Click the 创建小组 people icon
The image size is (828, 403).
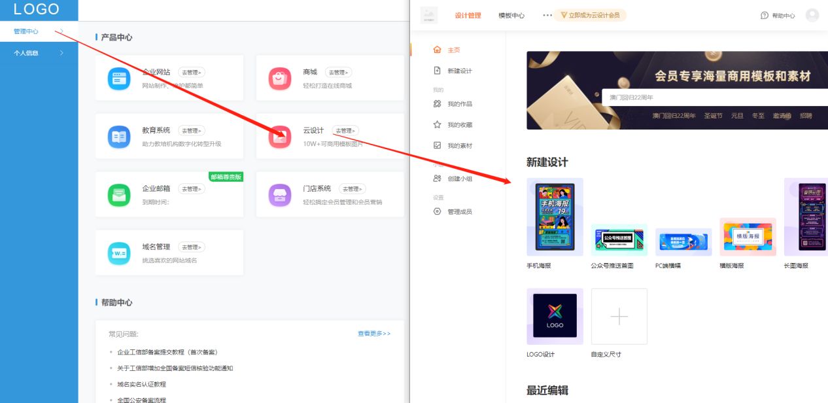coord(438,178)
